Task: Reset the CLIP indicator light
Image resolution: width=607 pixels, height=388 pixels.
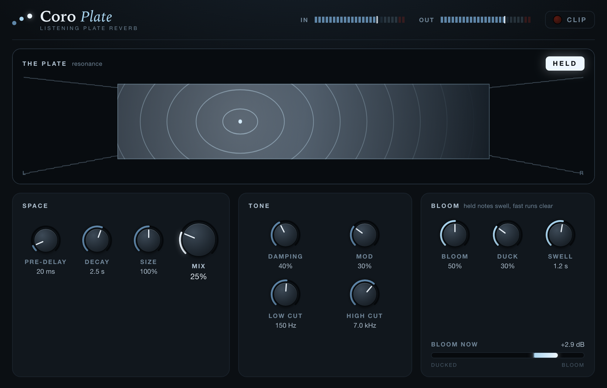Action: pos(557,20)
